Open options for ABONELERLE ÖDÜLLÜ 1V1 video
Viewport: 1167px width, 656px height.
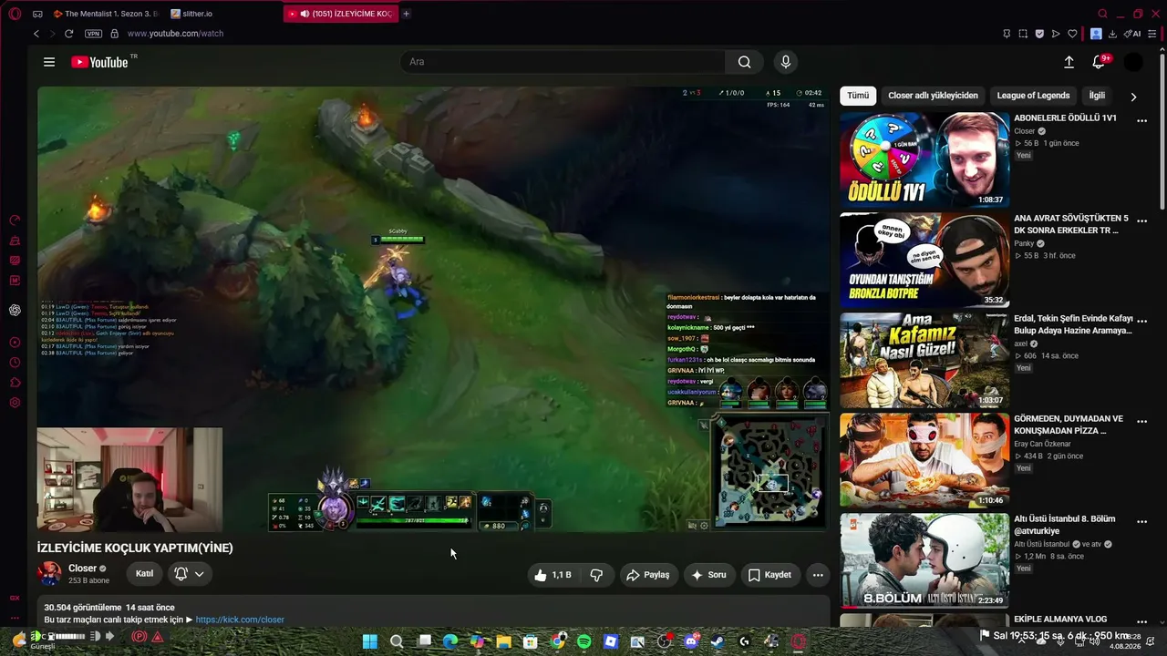pyautogui.click(x=1141, y=120)
